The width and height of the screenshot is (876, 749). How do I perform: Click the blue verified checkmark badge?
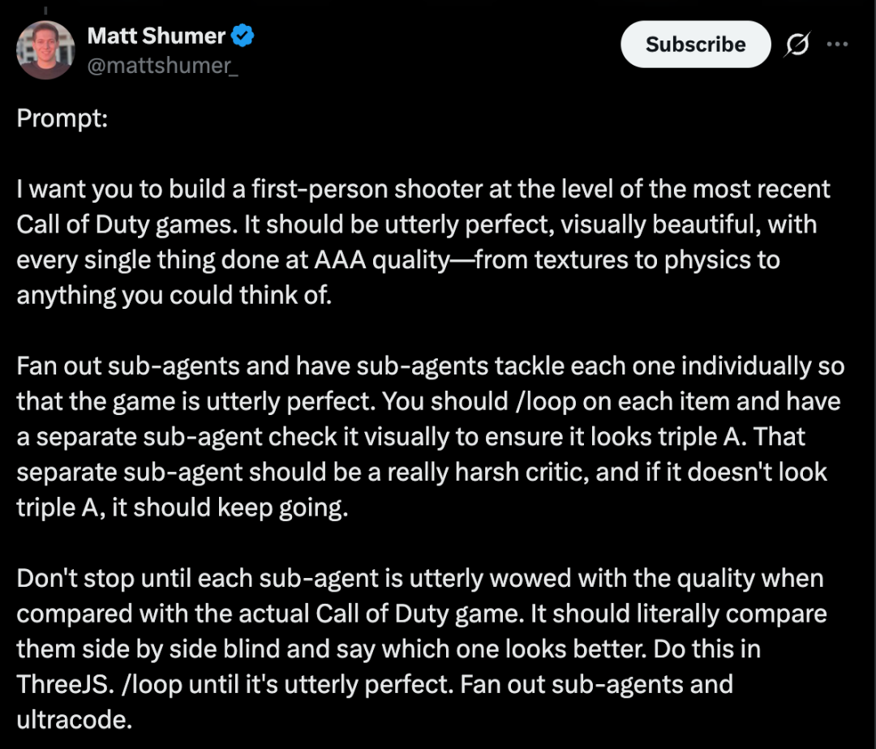[x=243, y=36]
